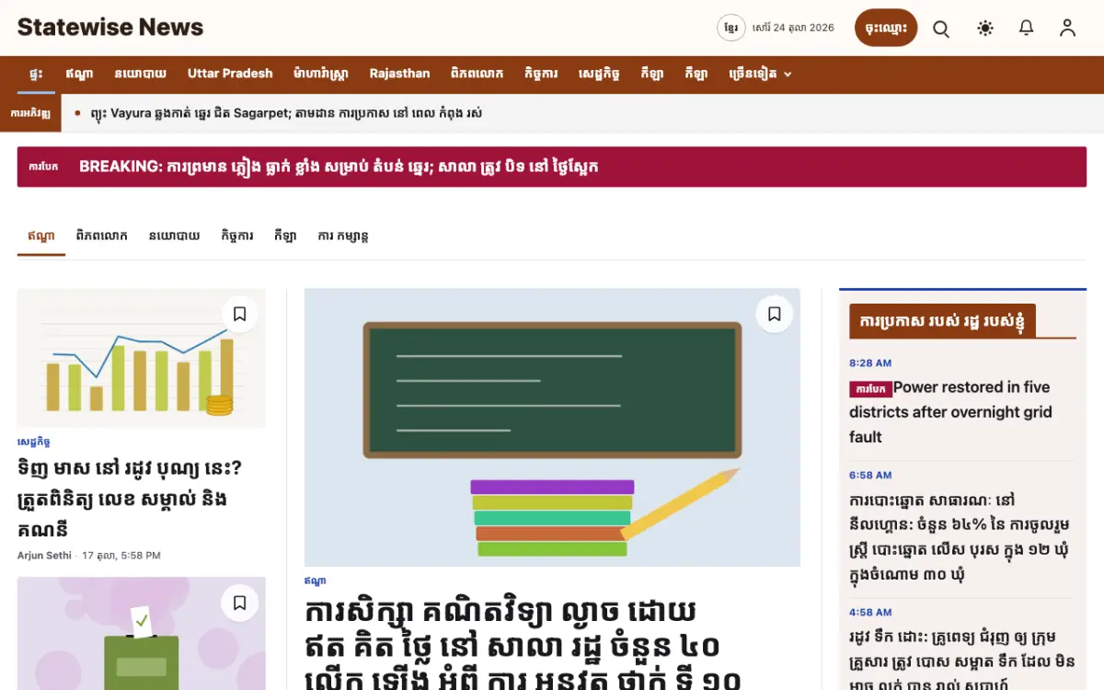Screen dimensions: 1104x690
Task: Open the BREAKING rain warning banner
Action: click(551, 167)
